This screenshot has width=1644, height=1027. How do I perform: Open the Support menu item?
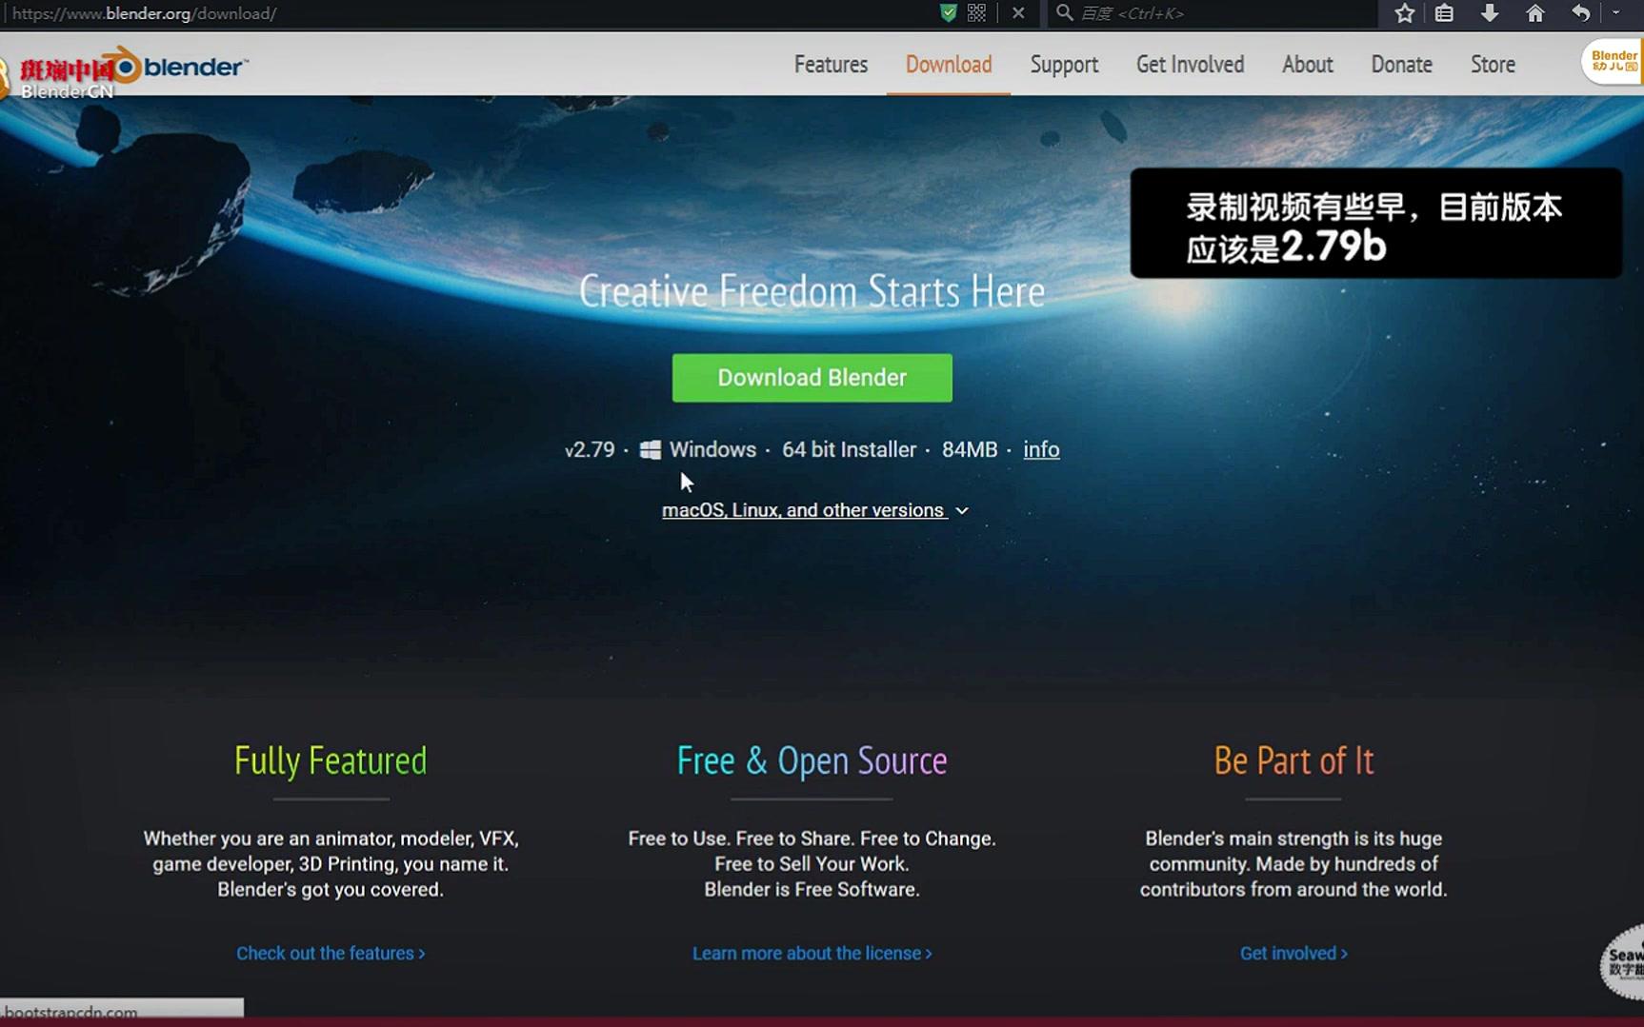click(x=1064, y=65)
